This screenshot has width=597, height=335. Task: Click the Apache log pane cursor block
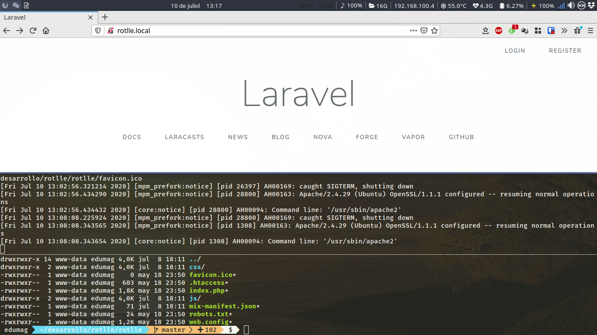point(3,249)
